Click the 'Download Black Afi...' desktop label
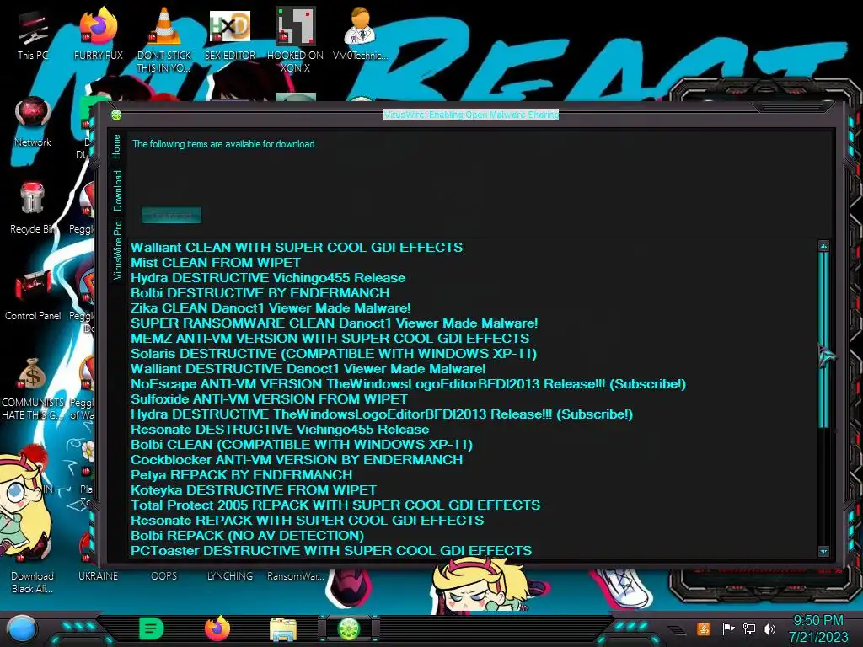Screen dimensions: 863x647 (33, 582)
